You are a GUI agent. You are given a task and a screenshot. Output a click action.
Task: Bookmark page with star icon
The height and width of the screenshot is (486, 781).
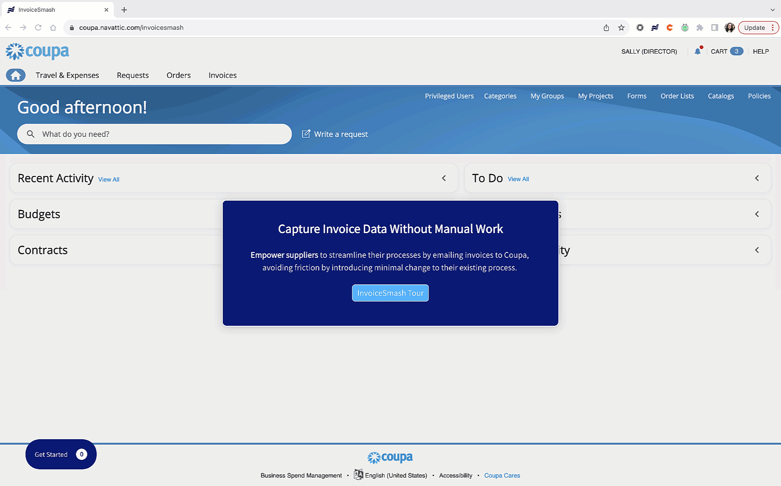coord(622,27)
